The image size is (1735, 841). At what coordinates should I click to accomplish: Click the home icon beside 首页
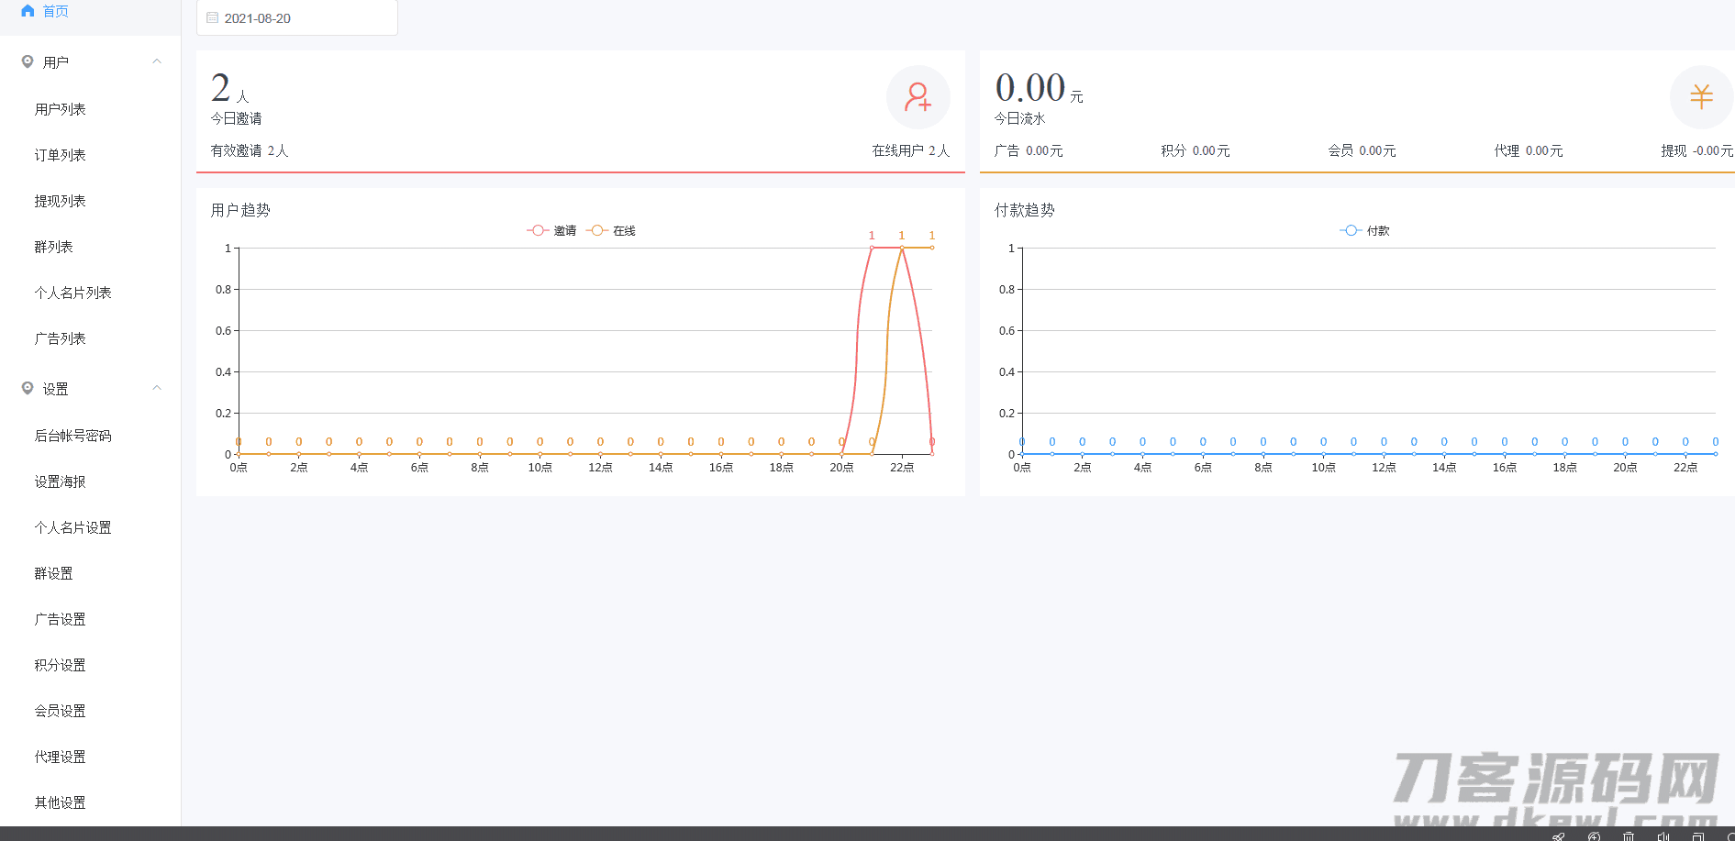(x=28, y=11)
